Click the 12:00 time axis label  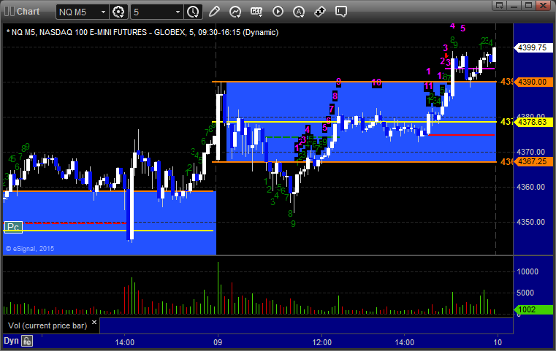pos(322,342)
